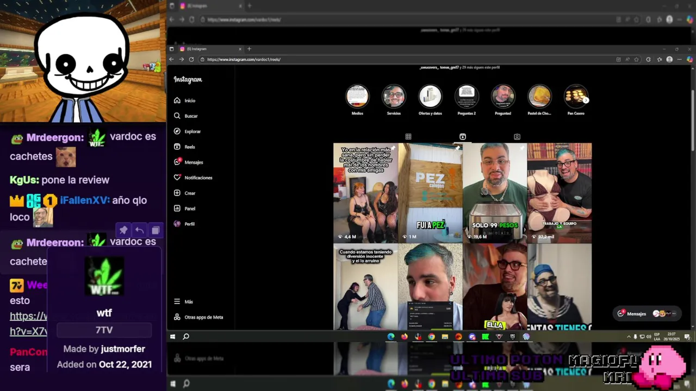Open the reel labeled ELLA

[x=495, y=287]
